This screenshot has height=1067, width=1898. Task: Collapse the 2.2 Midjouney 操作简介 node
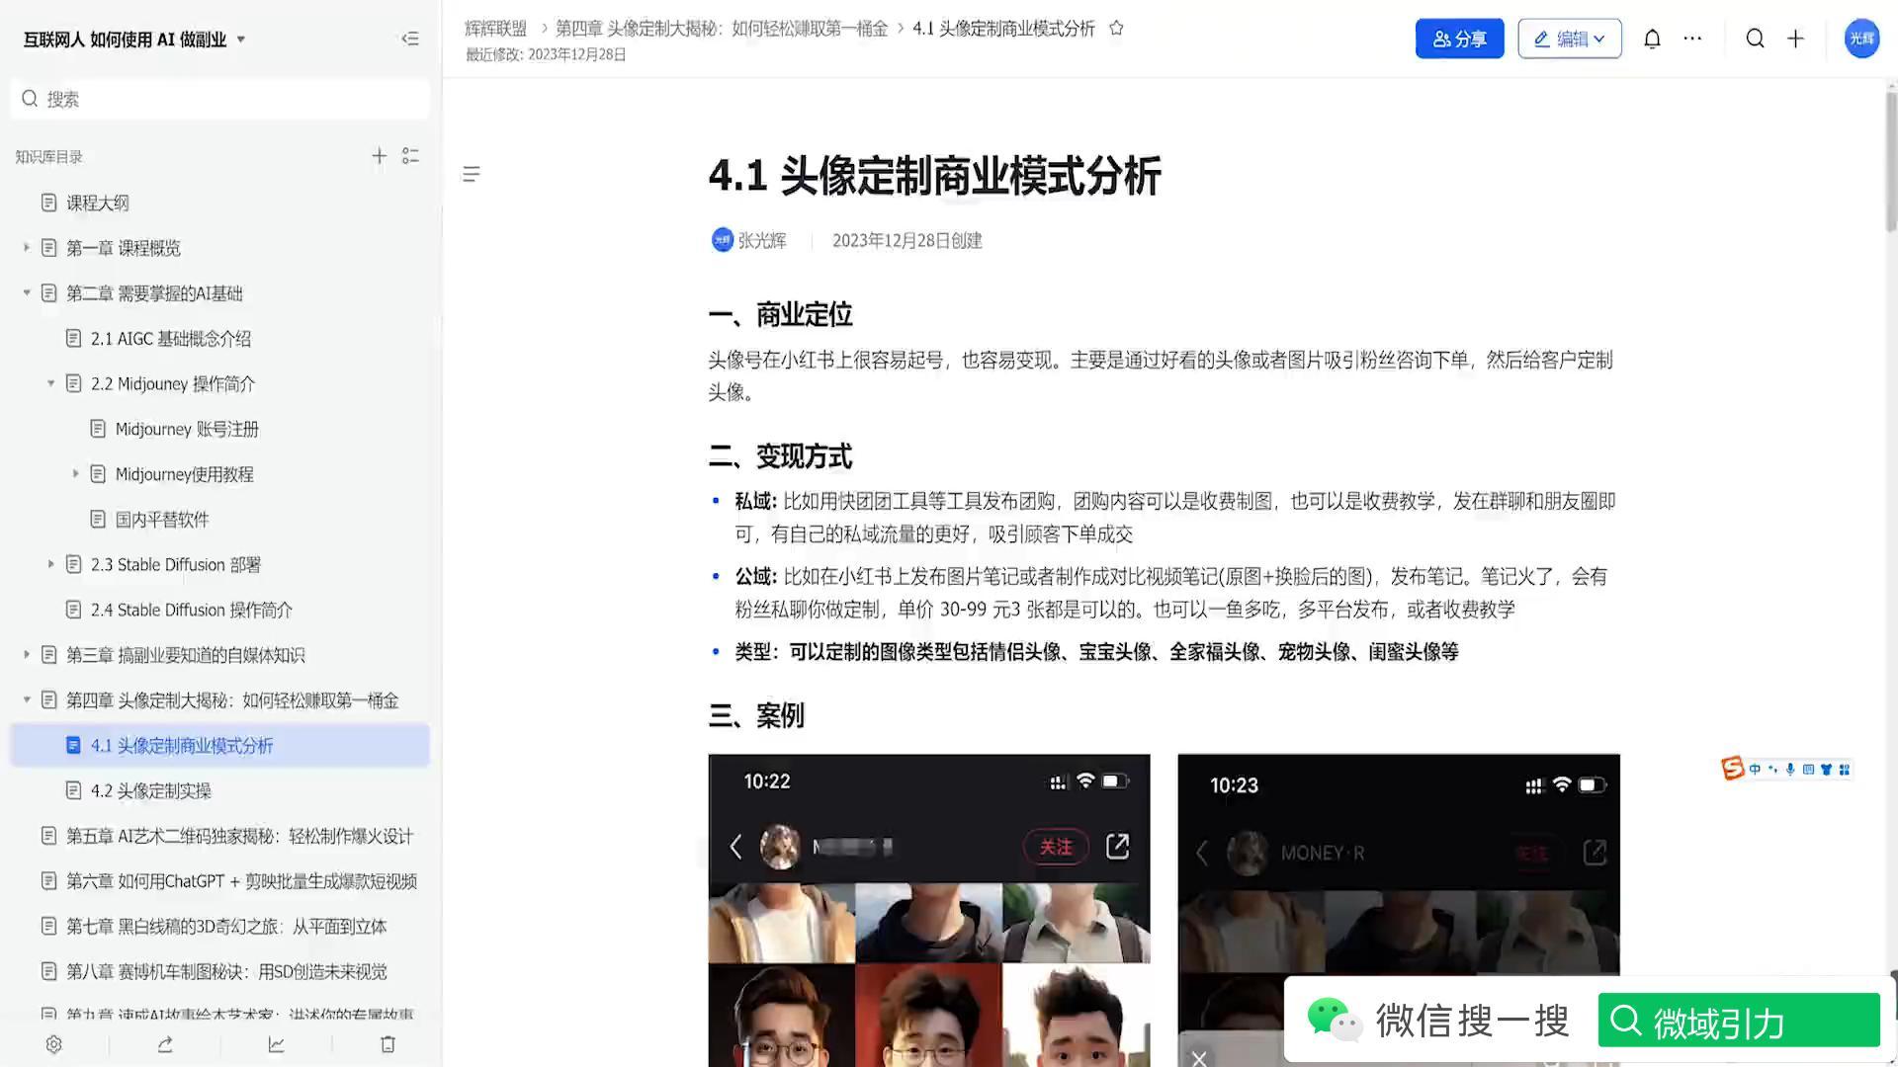click(x=51, y=383)
